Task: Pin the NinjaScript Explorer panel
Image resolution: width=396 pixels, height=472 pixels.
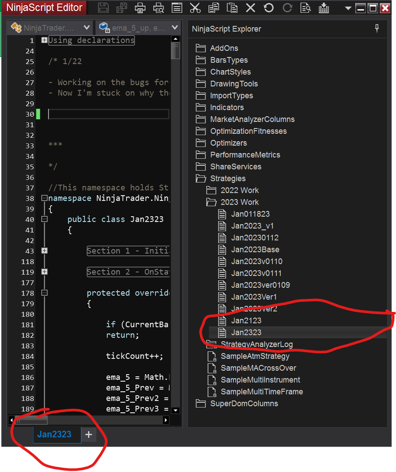Action: [x=377, y=29]
